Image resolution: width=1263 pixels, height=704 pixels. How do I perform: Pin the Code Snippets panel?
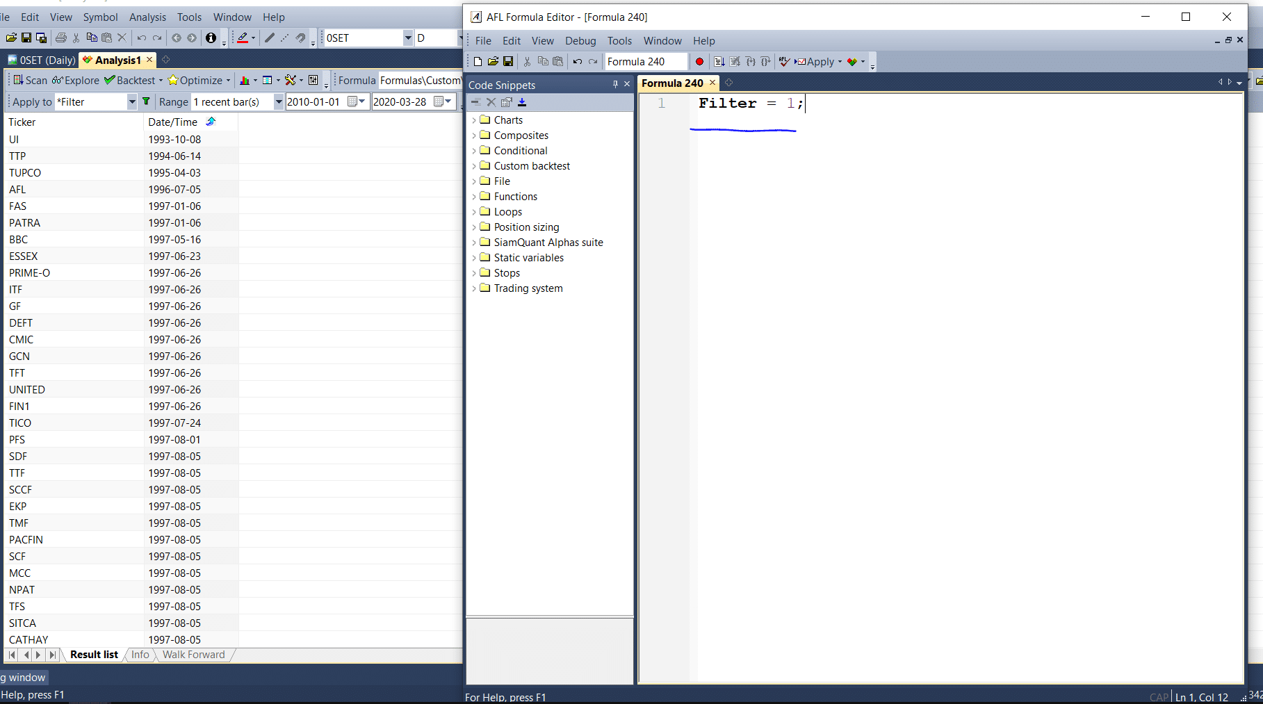(615, 84)
